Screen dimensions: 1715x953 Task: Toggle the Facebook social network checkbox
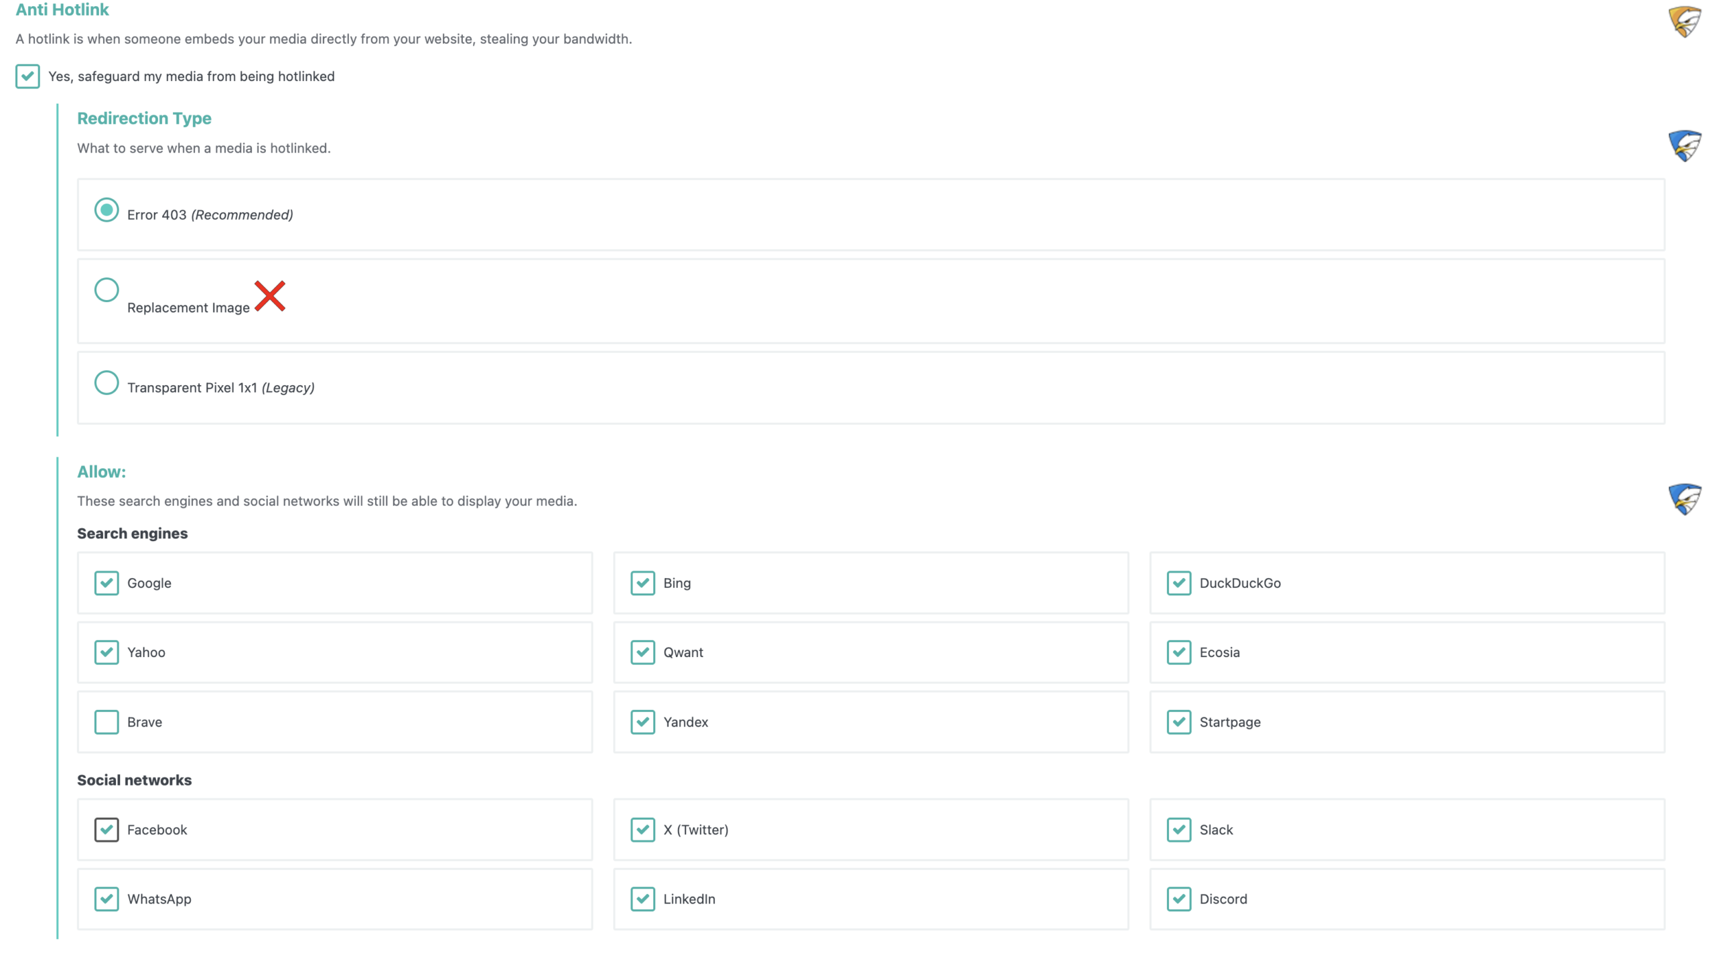click(x=107, y=830)
